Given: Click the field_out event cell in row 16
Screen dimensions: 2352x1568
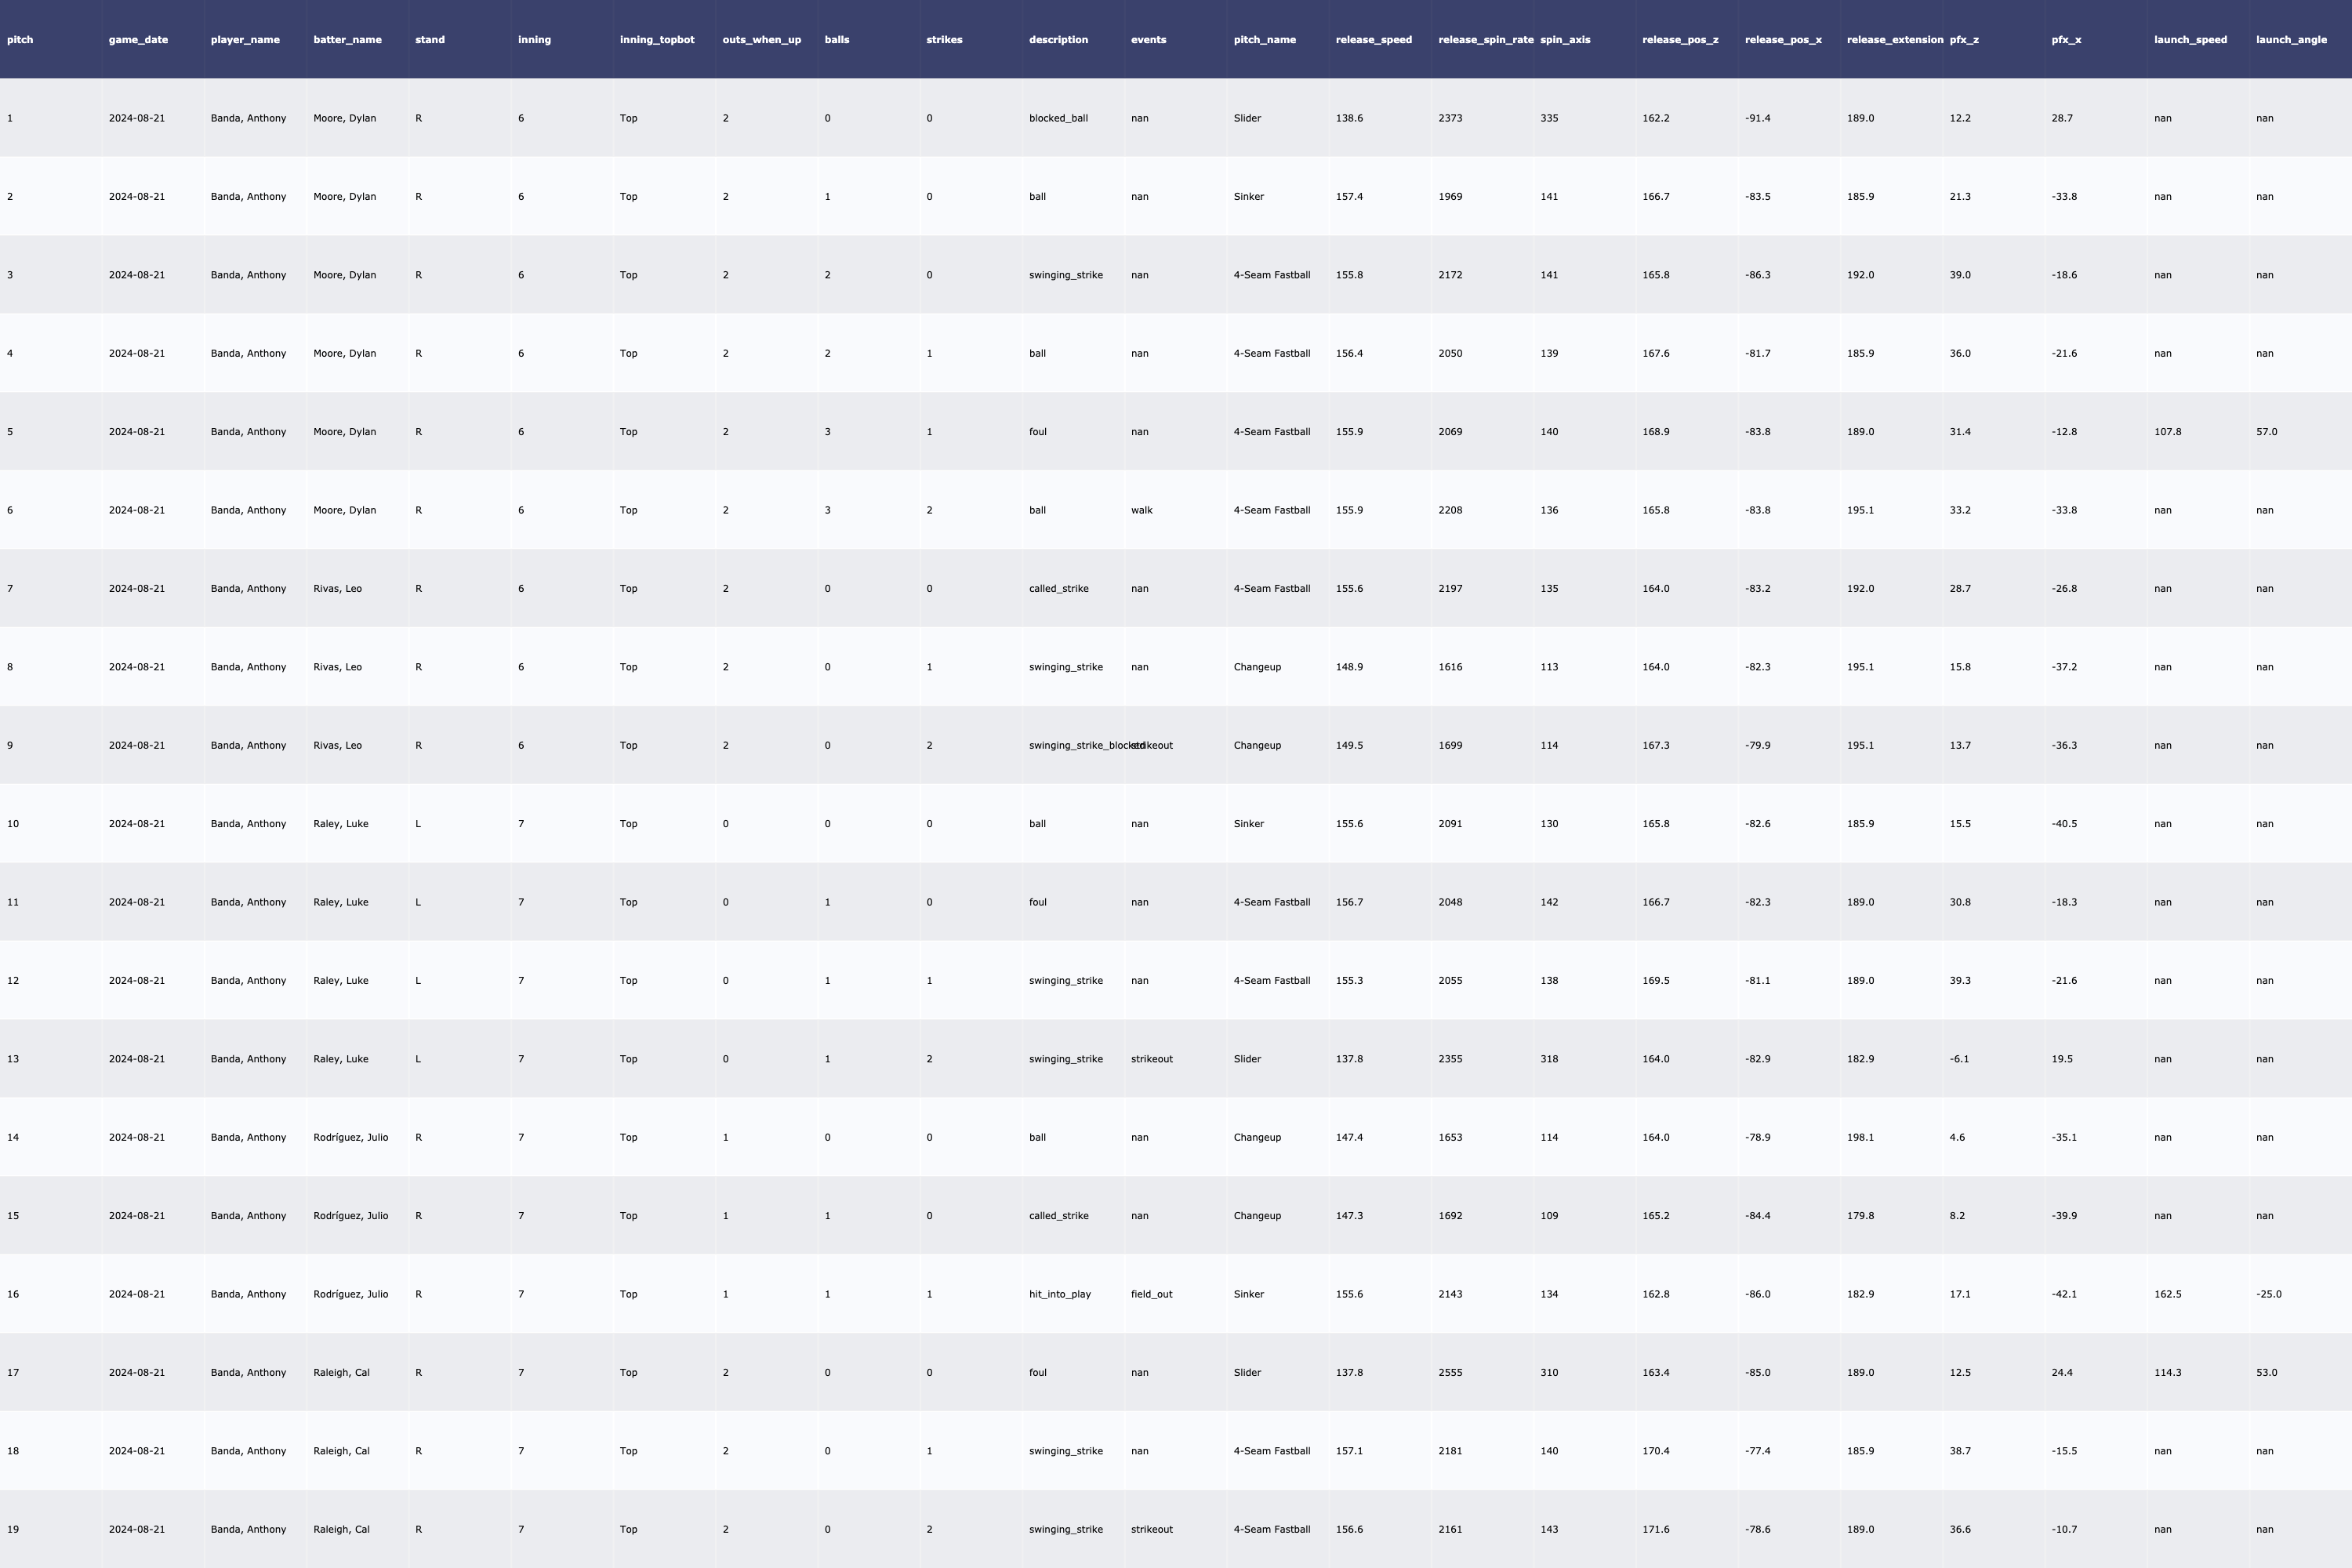Looking at the screenshot, I should (x=1151, y=1294).
